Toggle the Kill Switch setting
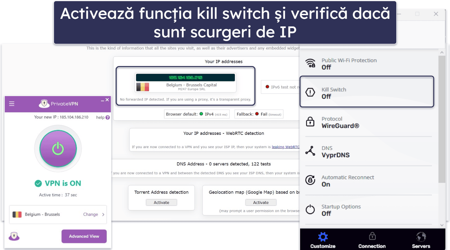 tap(367, 92)
